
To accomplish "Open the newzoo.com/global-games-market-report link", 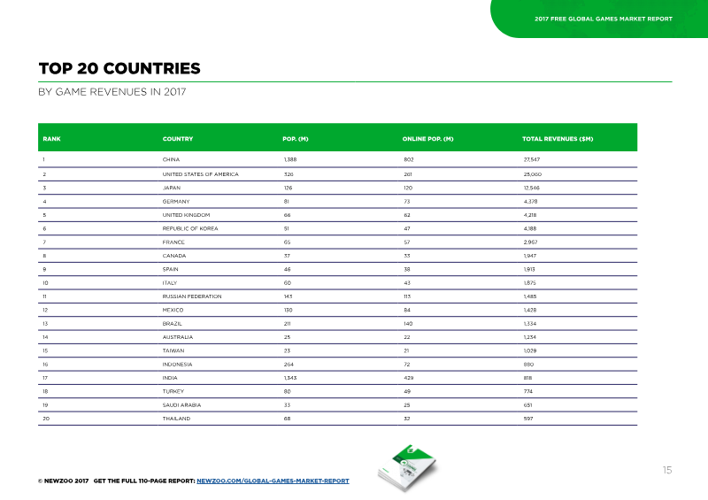I will pos(273,481).
